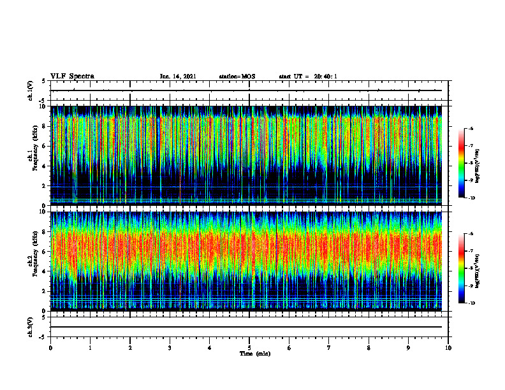Click time axis tick label "4"
Viewport: 505px width, 390px height.
[x=210, y=348]
